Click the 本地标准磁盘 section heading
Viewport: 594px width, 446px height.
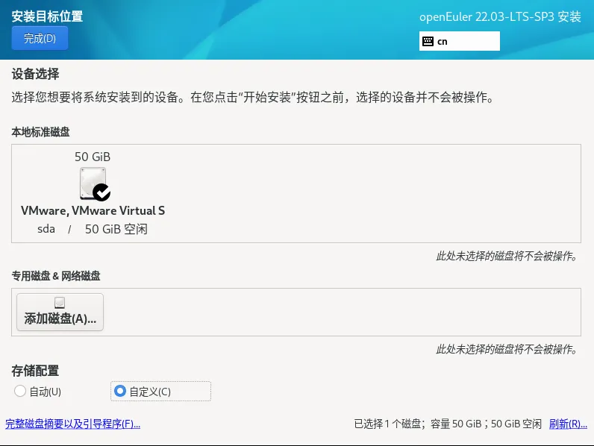[x=40, y=132]
